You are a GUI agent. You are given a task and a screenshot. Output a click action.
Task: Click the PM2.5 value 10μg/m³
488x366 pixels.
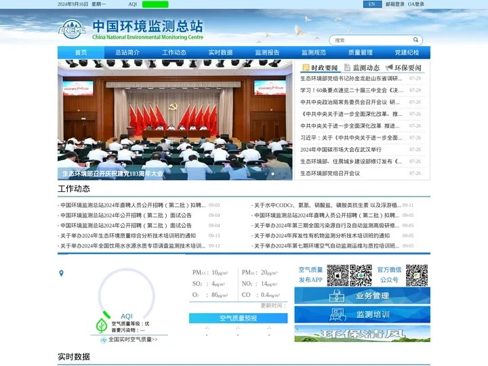[x=220, y=272]
